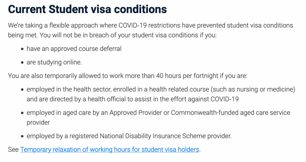Open Temporary relaxation of working hours link

click(110, 150)
